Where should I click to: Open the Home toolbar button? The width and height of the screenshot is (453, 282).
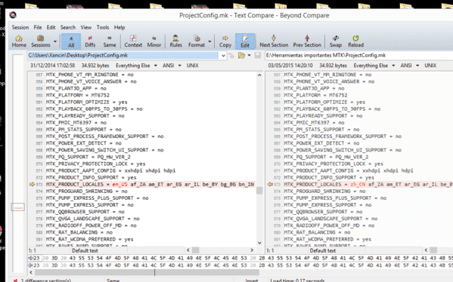[19, 41]
